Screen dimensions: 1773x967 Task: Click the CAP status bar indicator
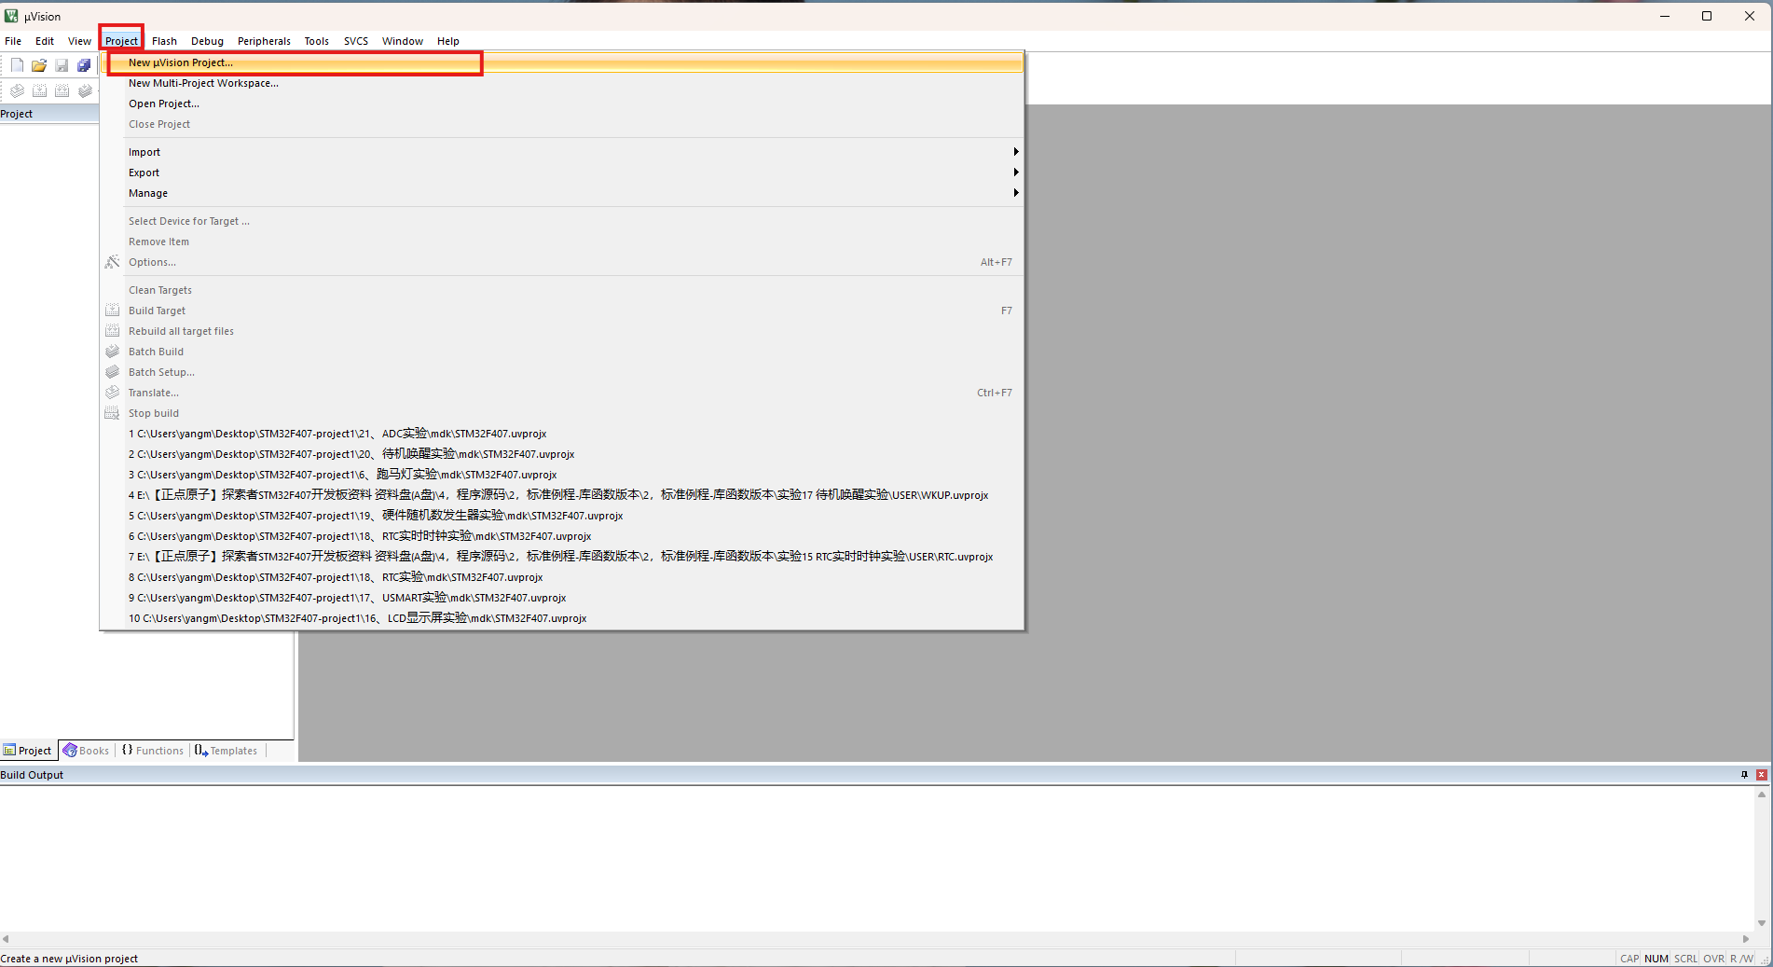1629,959
